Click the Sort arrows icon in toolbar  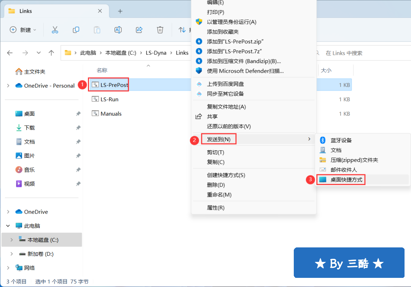coord(182,30)
